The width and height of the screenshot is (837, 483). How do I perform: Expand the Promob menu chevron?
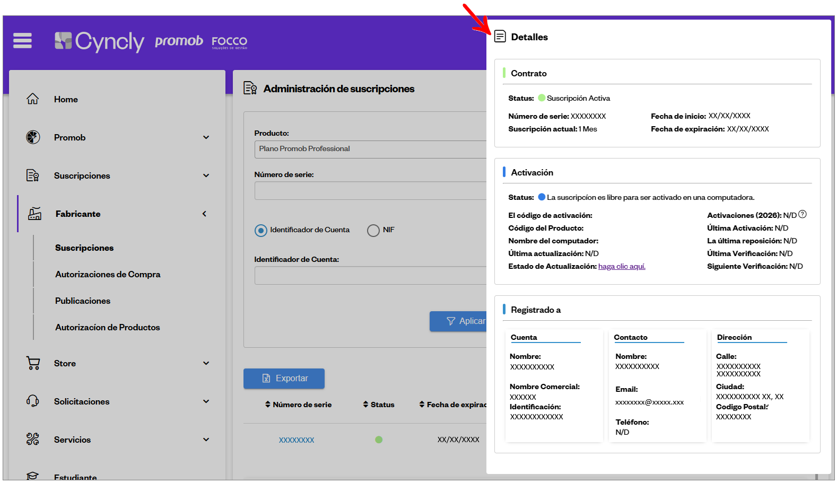tap(206, 137)
